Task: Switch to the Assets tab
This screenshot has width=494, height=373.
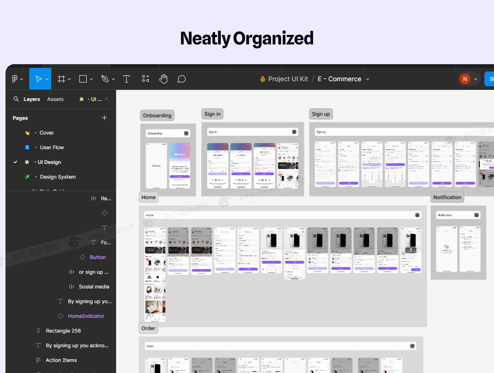Action: [x=55, y=99]
